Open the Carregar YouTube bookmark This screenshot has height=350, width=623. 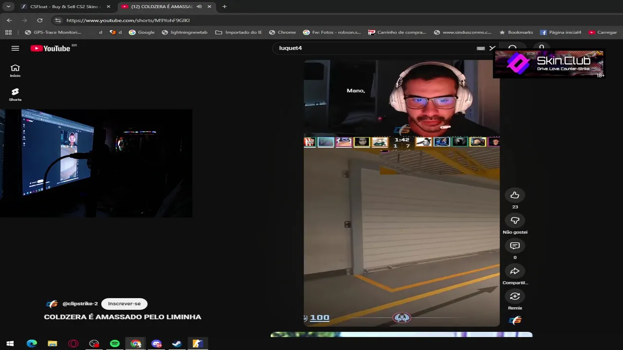603,32
